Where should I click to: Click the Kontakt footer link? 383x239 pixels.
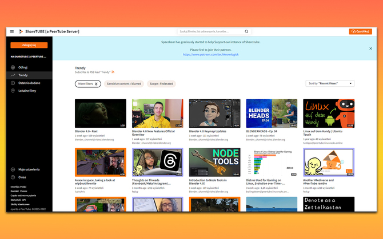point(15,191)
